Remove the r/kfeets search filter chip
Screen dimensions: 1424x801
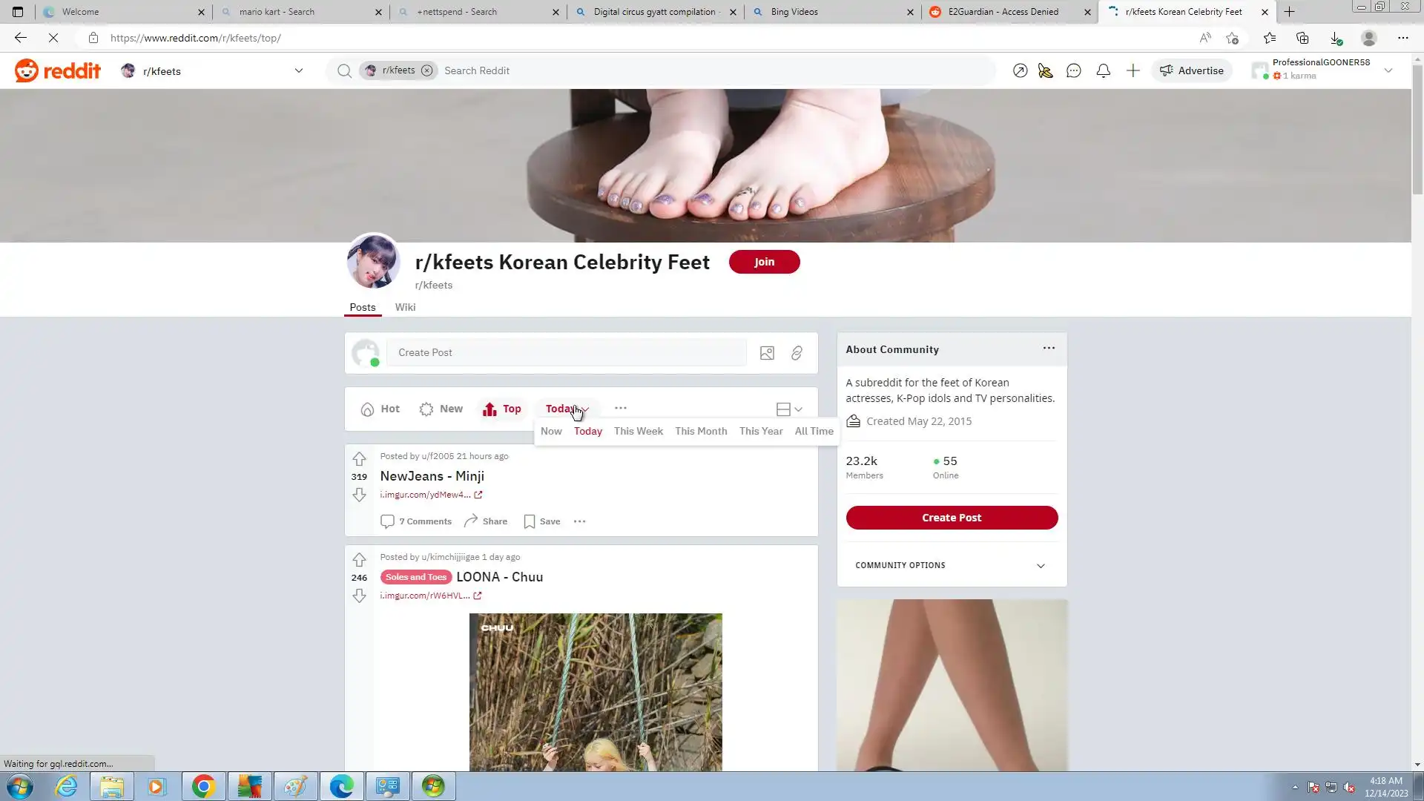click(x=426, y=70)
